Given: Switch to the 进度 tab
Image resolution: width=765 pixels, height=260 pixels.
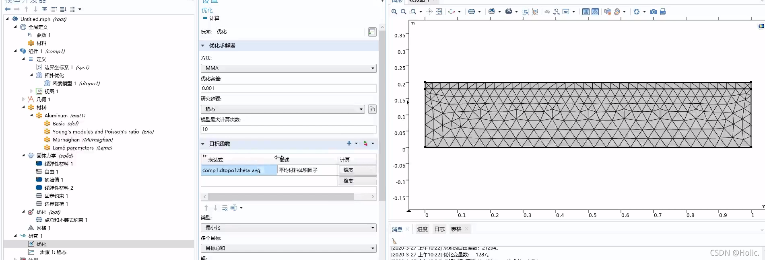Looking at the screenshot, I should [x=422, y=229].
